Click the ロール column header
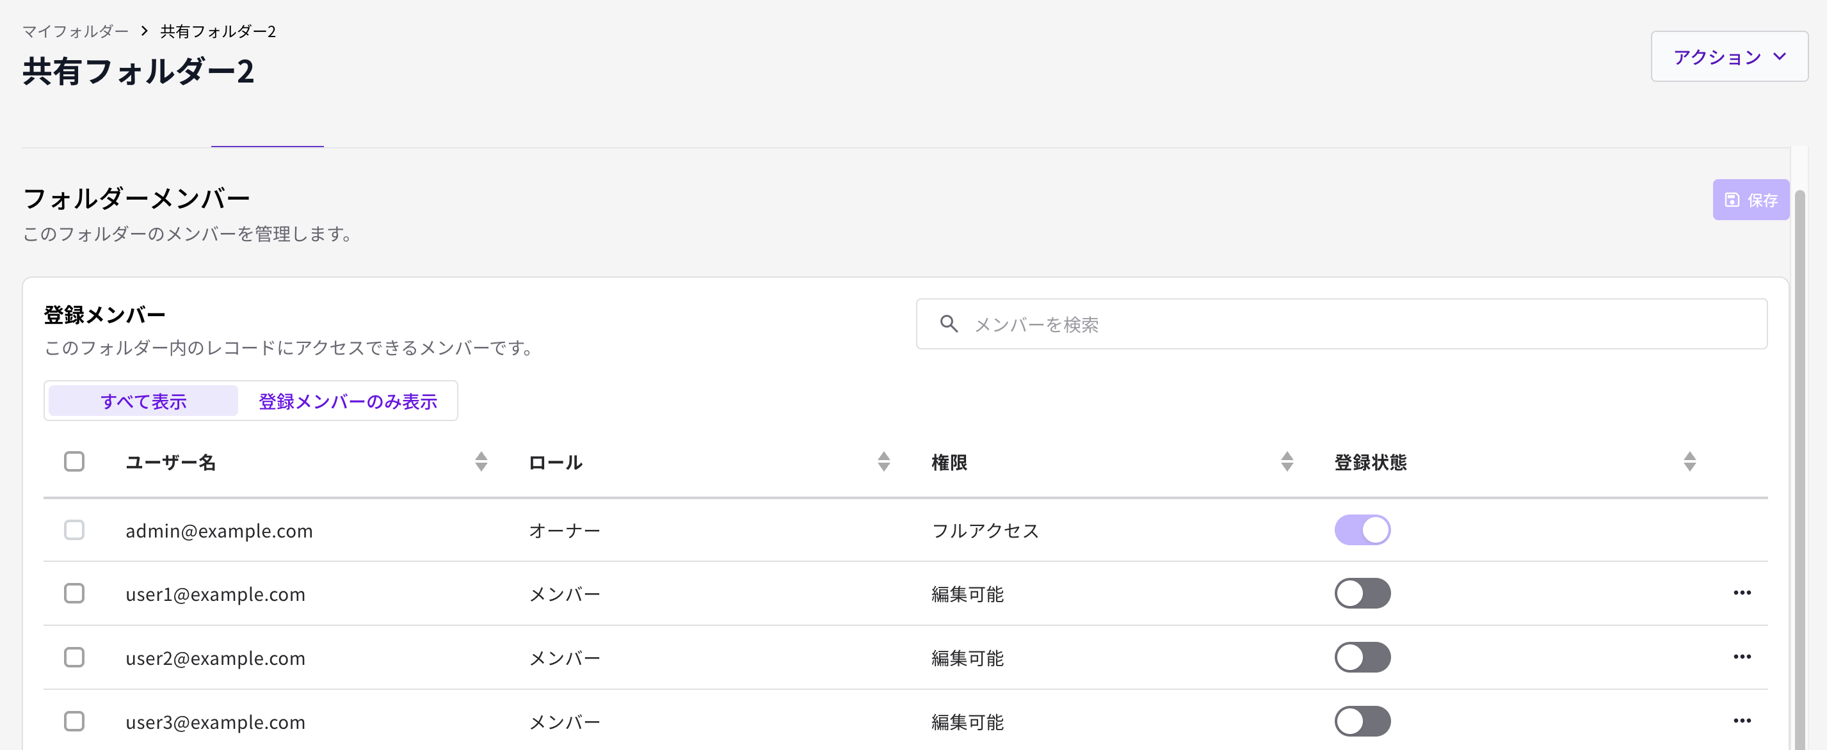Image resolution: width=1827 pixels, height=750 pixels. [556, 462]
